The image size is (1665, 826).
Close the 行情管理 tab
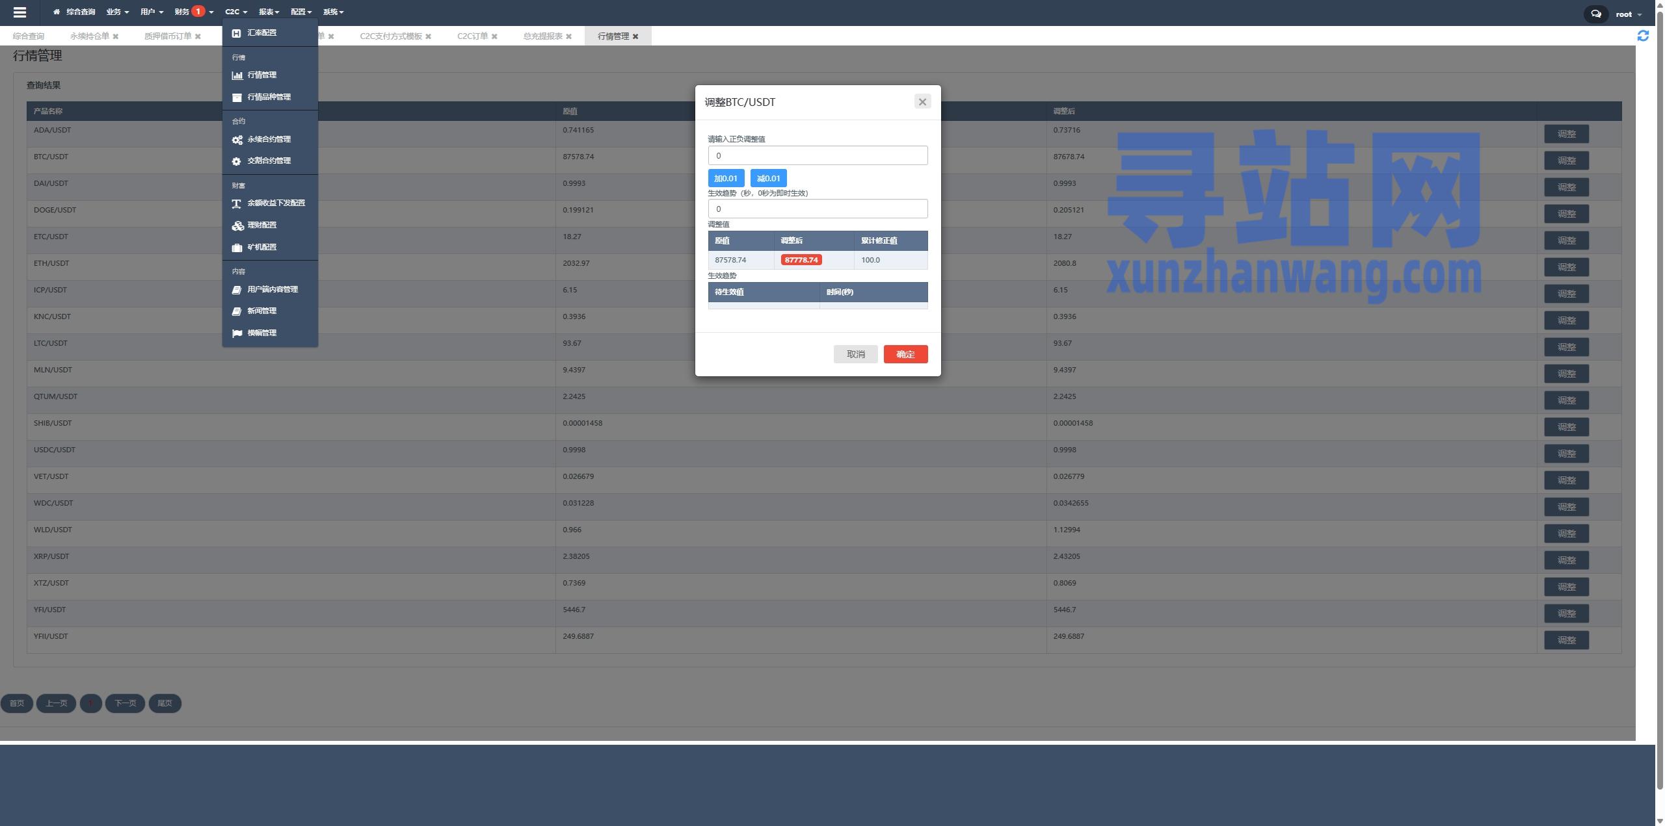[635, 36]
